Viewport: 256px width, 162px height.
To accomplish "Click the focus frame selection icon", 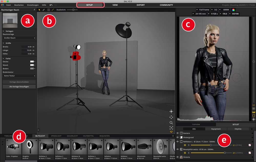I will pos(171,128).
